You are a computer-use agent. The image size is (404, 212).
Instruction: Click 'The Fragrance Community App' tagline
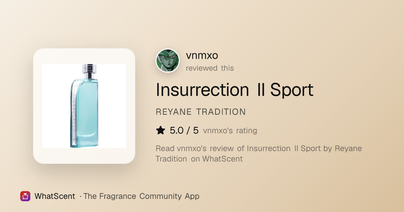tap(141, 196)
